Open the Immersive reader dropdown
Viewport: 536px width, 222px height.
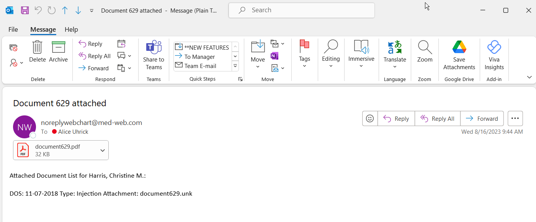[x=361, y=66]
